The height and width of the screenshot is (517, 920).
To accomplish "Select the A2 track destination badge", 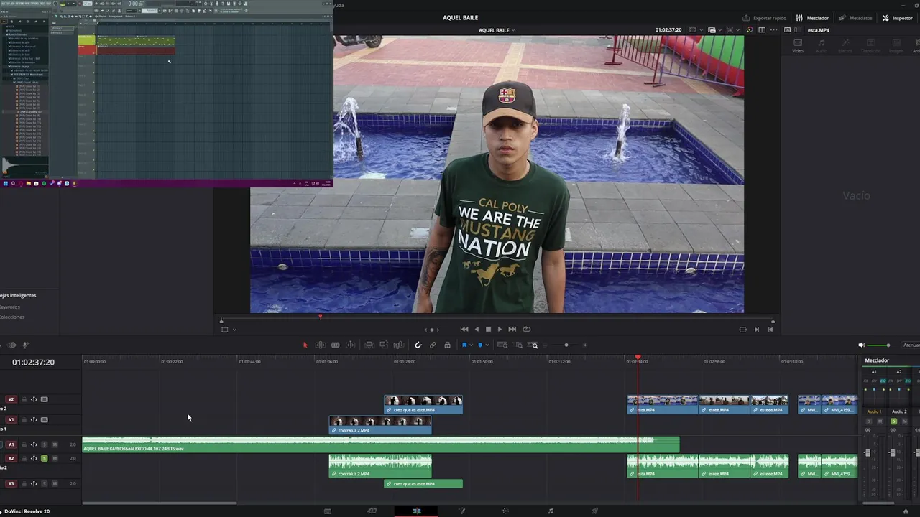I will tap(11, 458).
